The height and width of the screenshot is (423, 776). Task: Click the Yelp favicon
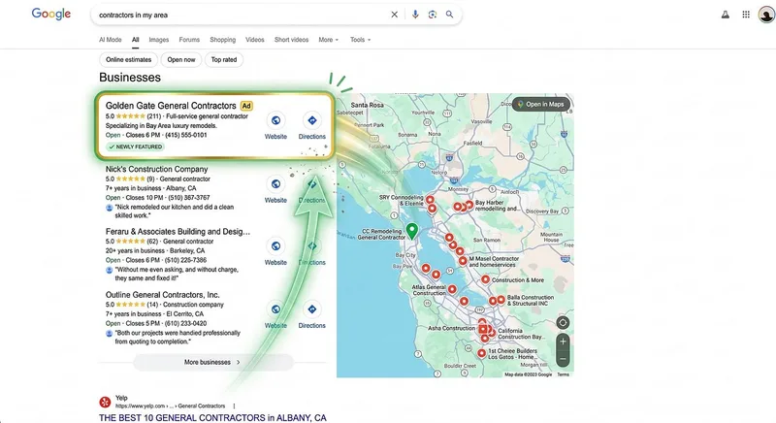[x=105, y=402]
